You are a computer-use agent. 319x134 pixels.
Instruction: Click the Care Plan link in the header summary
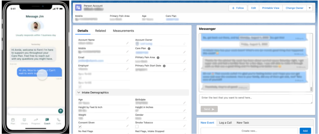(x=172, y=20)
